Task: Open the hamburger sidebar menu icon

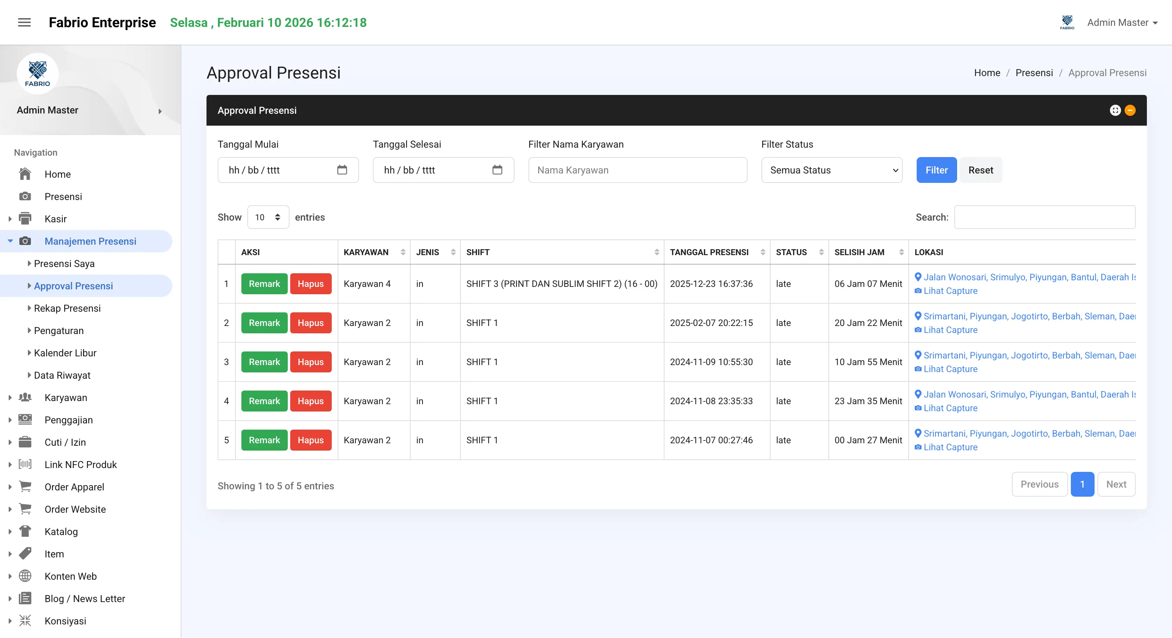Action: (24, 22)
